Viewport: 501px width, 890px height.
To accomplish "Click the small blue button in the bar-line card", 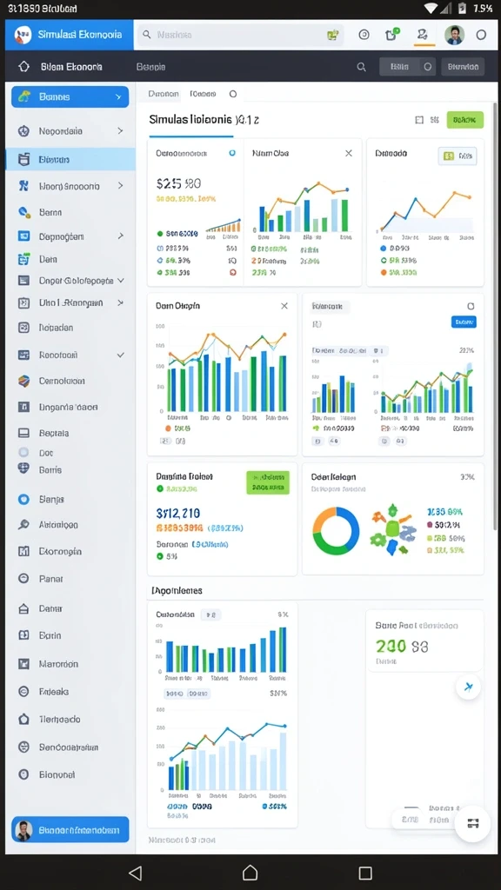I will (x=464, y=322).
